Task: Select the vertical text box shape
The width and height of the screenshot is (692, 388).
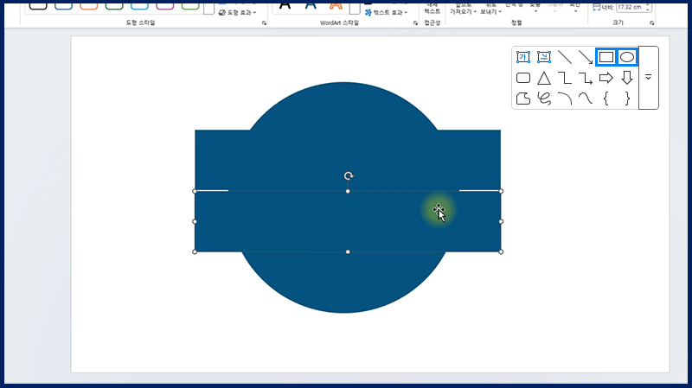Action: (x=544, y=57)
